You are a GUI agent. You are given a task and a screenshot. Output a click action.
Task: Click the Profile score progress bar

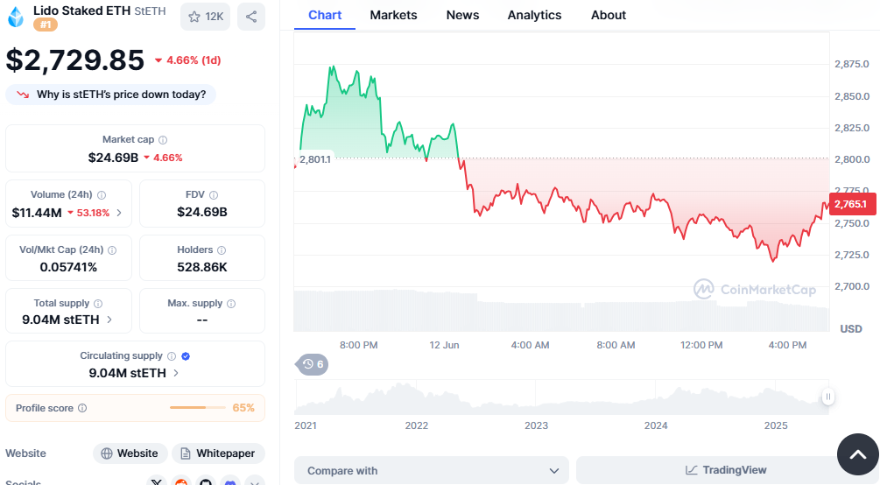(x=198, y=408)
